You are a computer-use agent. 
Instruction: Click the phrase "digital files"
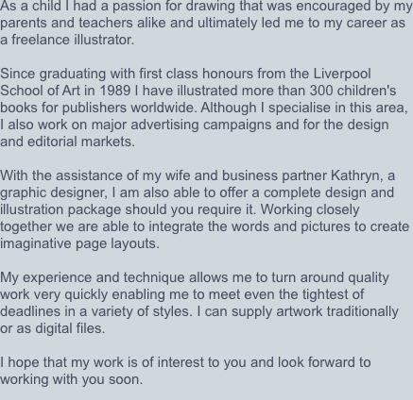68,328
